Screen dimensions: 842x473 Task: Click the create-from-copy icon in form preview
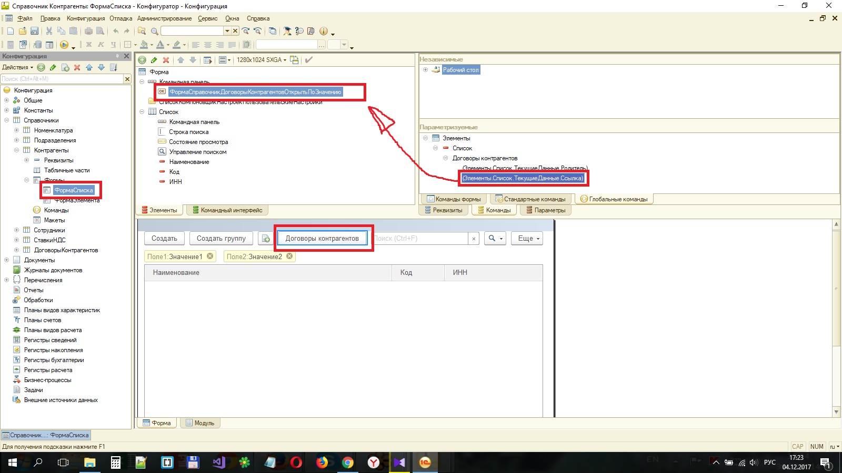click(266, 239)
